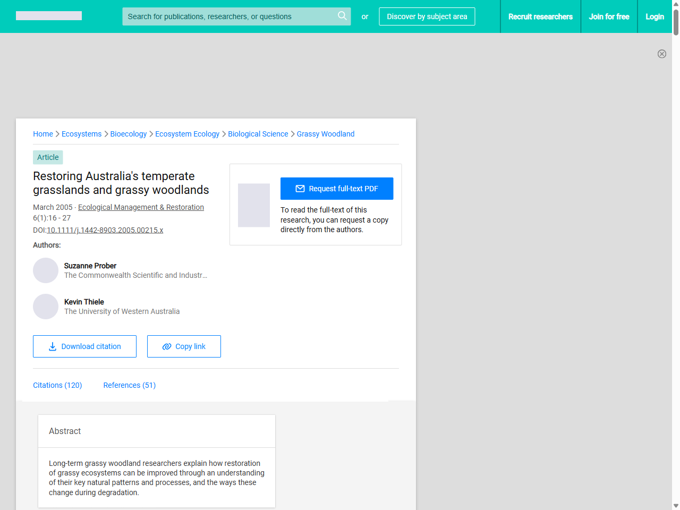
Task: Click the search magnifier icon
Action: [342, 16]
